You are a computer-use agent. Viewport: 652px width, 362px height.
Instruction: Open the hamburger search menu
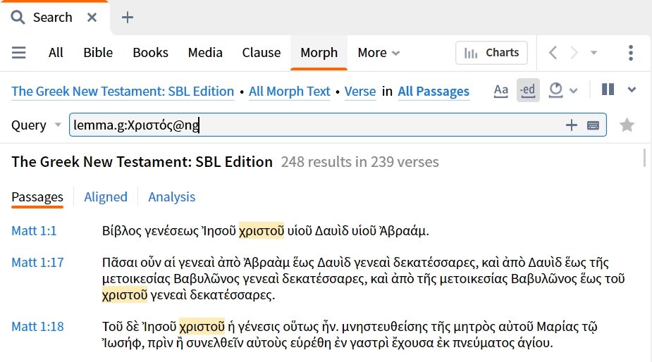pos(19,53)
